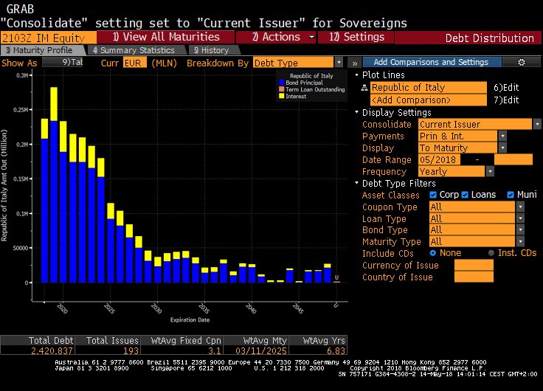Open the Frequency Yearly dropdown
This screenshot has width=543, height=391.
(x=490, y=171)
